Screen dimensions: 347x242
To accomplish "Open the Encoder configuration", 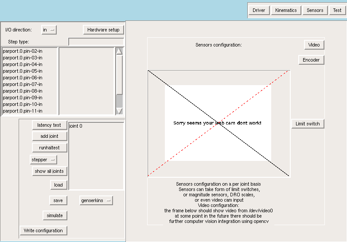I will pyautogui.click(x=311, y=60).
